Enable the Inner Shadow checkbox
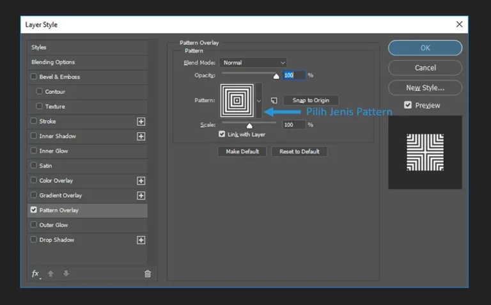Screen dimensions: 491x305 tap(33, 136)
